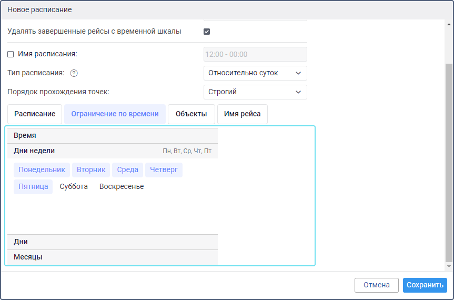Toggle Воскресенье day selection
This screenshot has height=300, width=454.
pos(122,186)
